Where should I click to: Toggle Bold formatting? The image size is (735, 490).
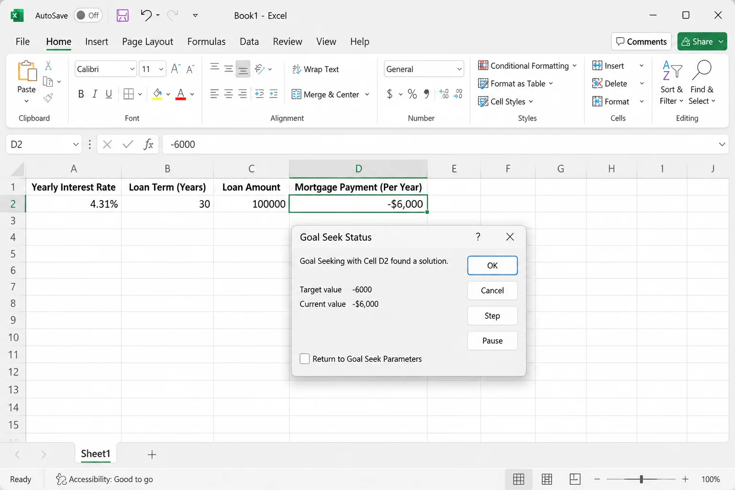click(x=81, y=94)
